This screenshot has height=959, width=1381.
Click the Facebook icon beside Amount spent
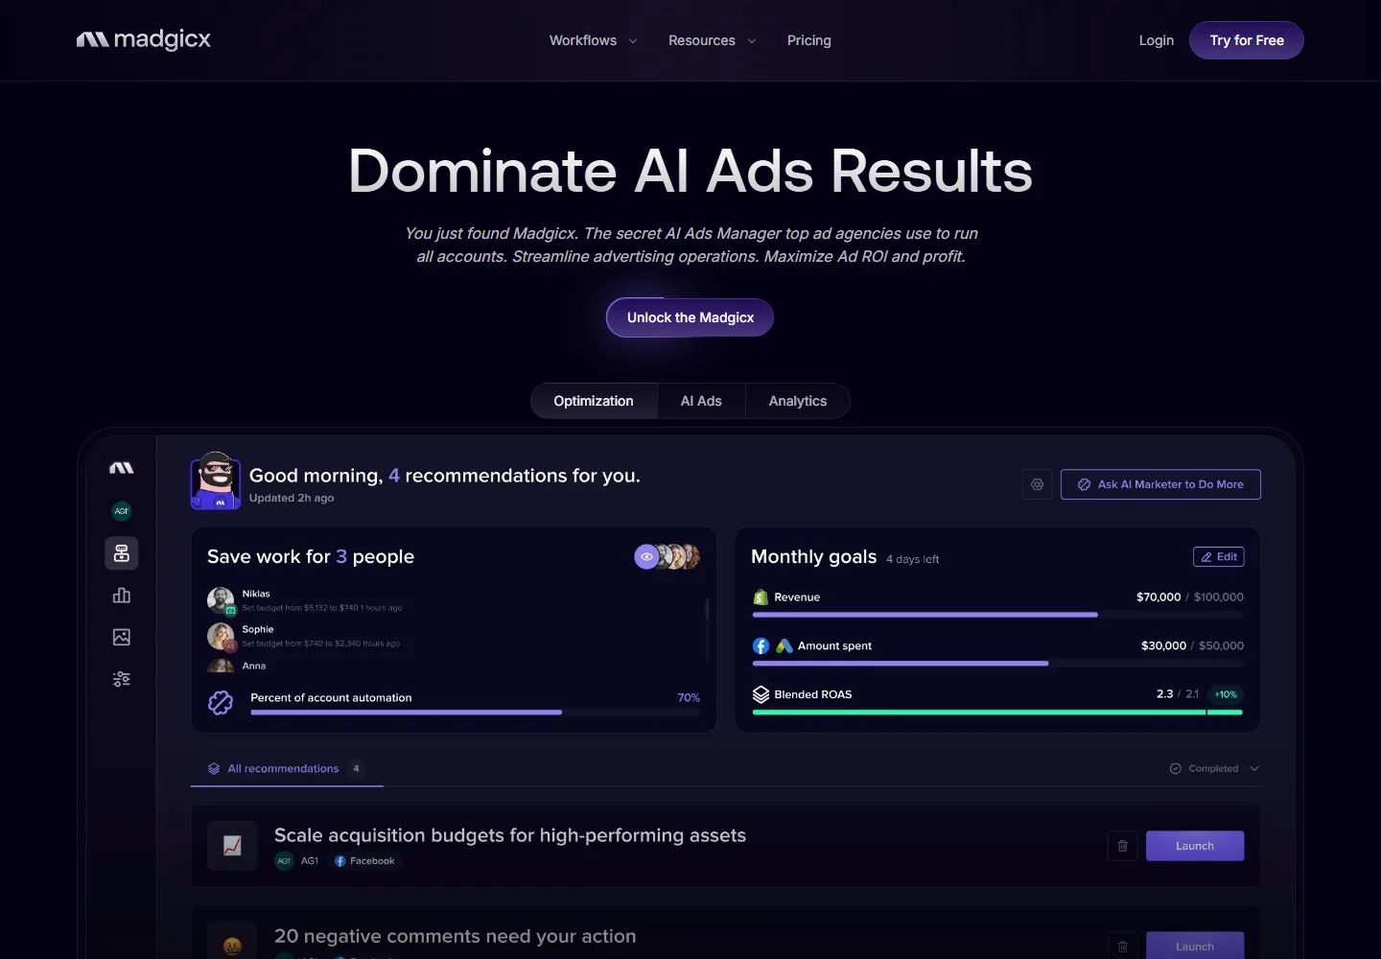pos(761,645)
